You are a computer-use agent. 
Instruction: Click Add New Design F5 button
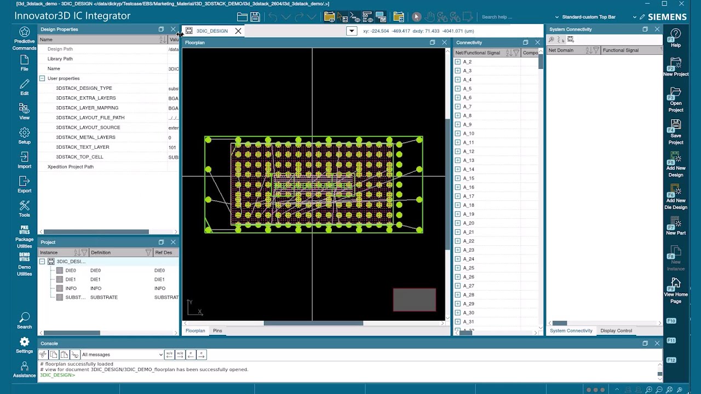[x=676, y=164]
